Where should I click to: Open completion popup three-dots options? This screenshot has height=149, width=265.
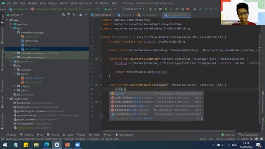pos(201,118)
